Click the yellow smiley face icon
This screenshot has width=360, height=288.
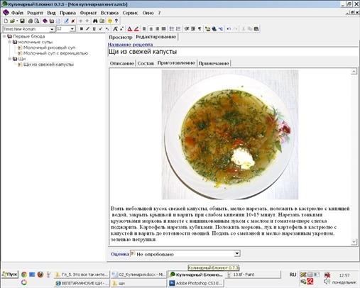[x=110, y=21]
